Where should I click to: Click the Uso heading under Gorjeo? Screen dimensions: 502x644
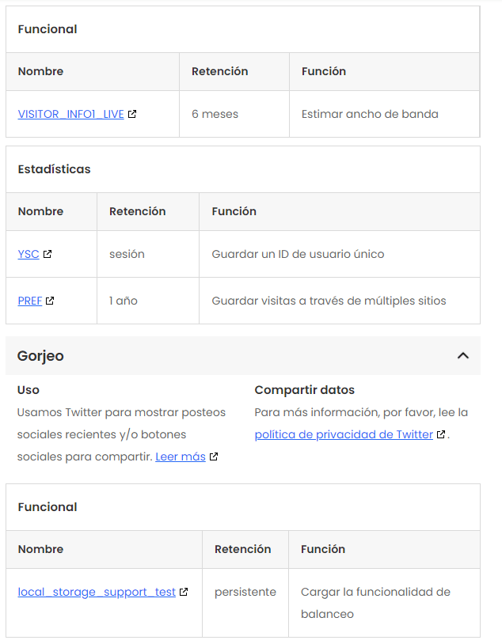click(x=29, y=390)
